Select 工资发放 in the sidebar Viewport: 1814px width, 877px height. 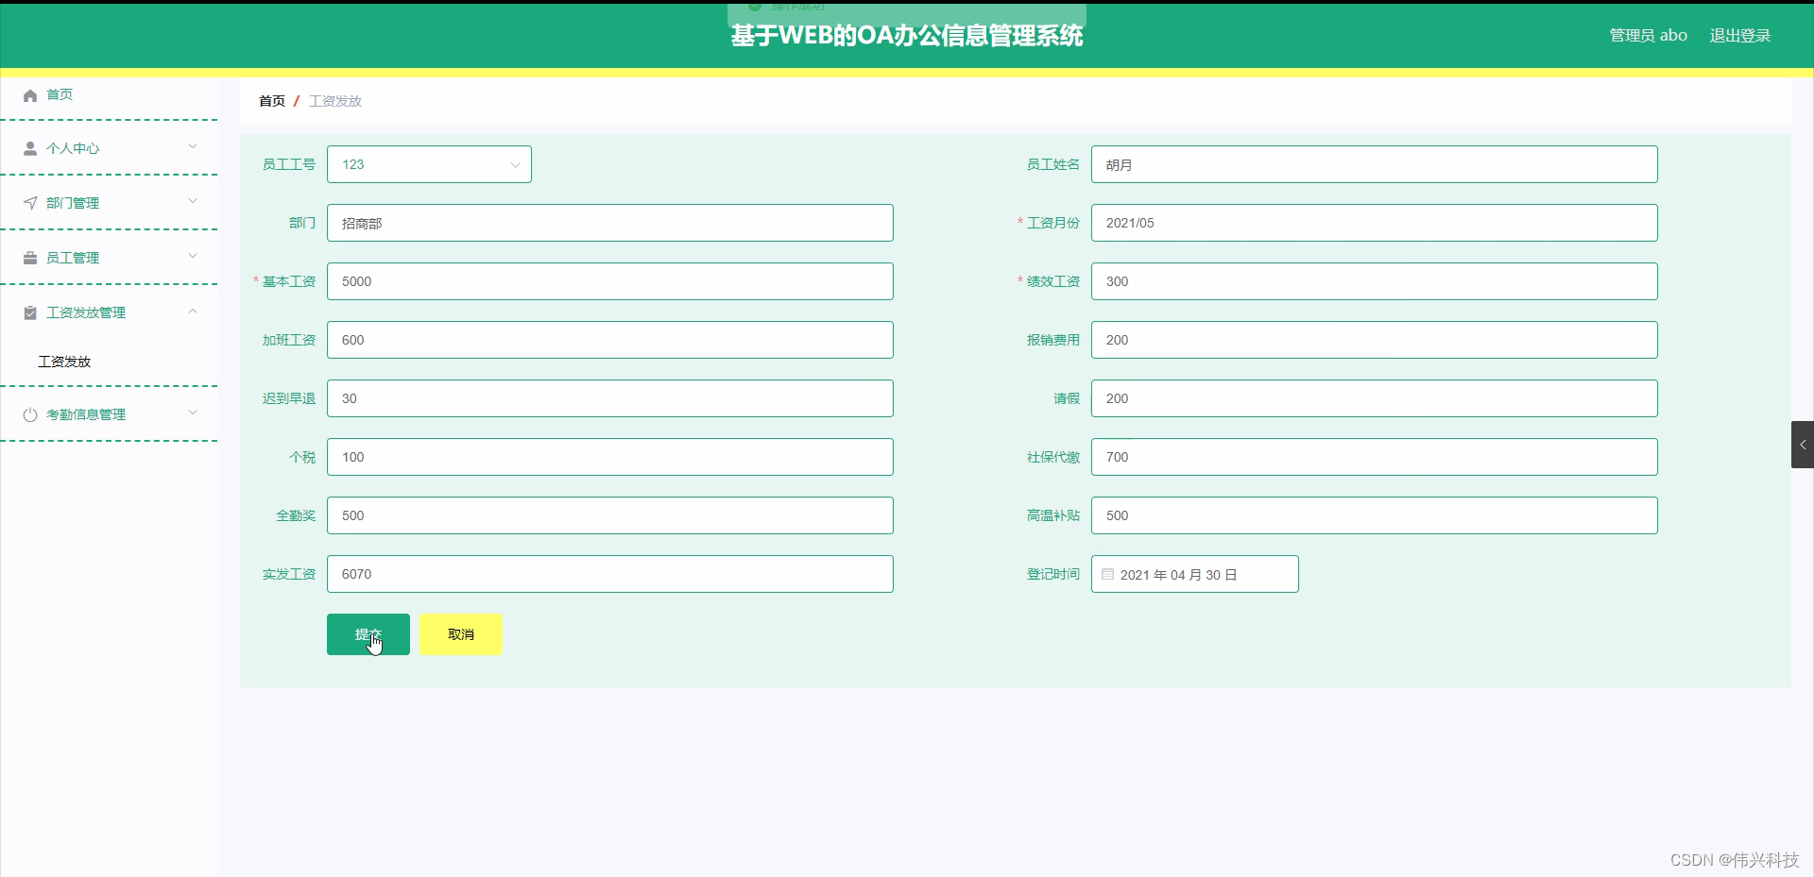[x=63, y=361]
